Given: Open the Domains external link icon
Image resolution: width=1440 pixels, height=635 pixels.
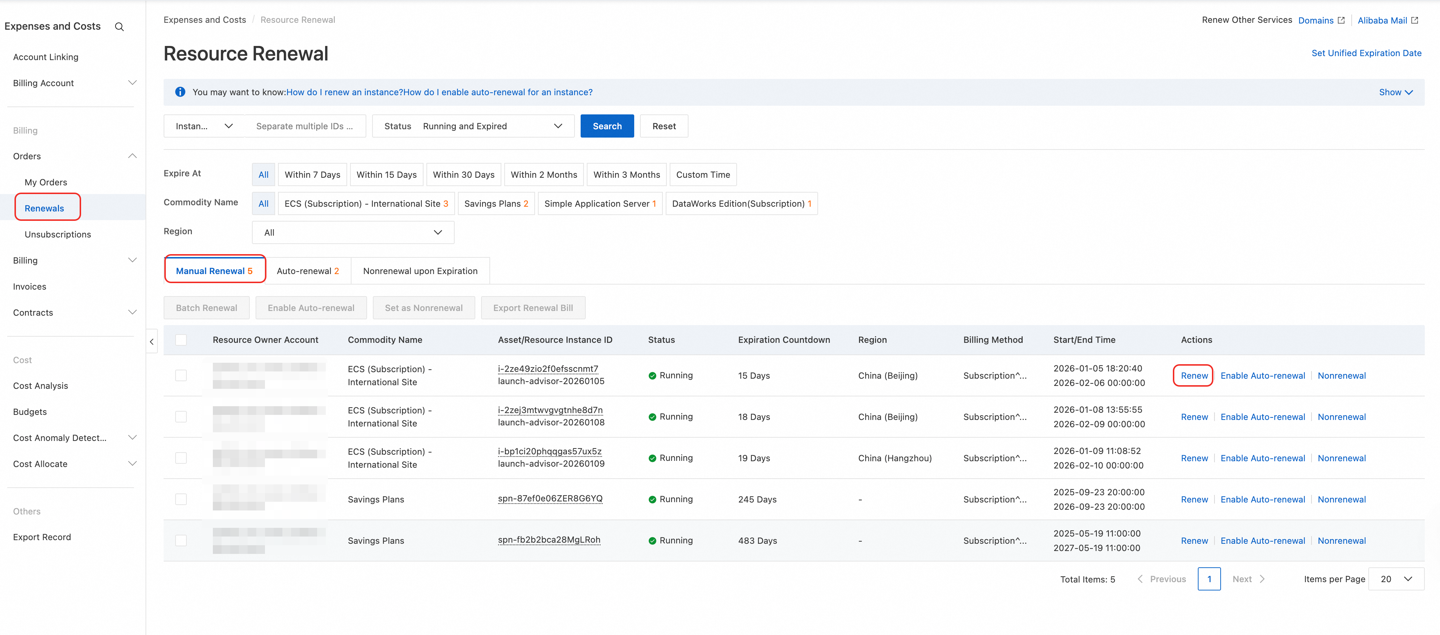Looking at the screenshot, I should coord(1341,20).
